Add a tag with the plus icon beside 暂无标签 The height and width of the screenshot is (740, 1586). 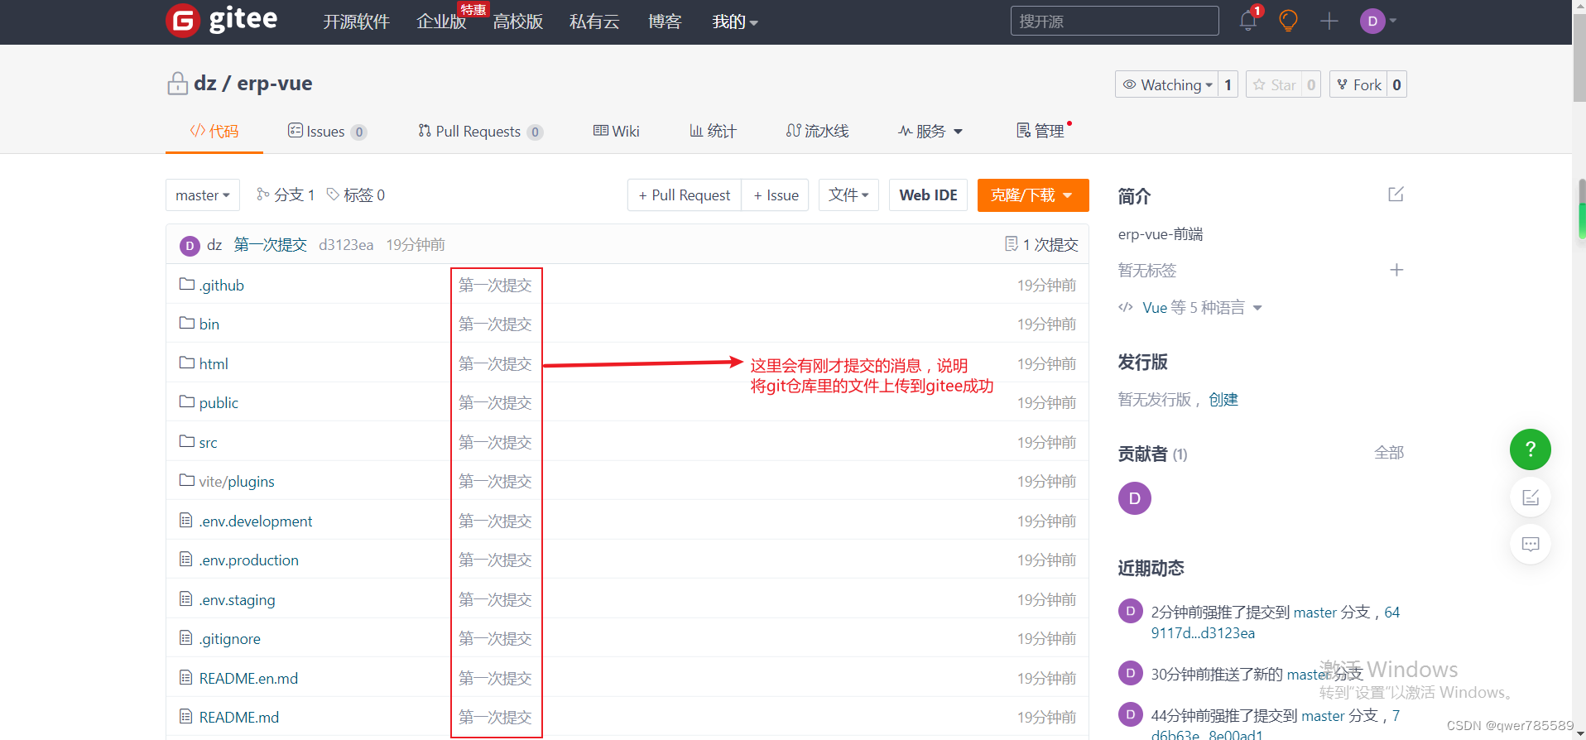(1396, 270)
